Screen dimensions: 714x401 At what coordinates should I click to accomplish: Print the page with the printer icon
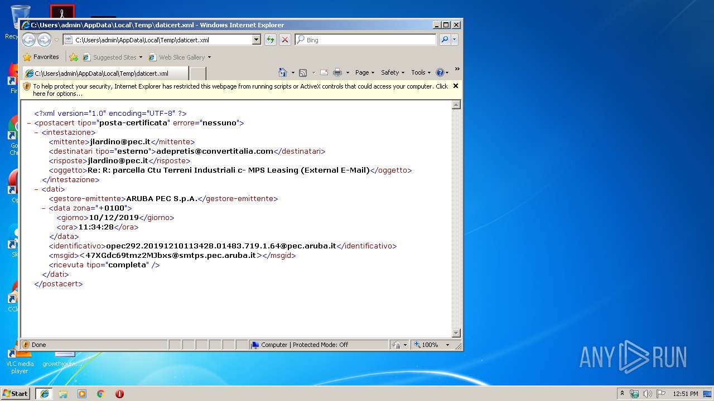pyautogui.click(x=337, y=72)
